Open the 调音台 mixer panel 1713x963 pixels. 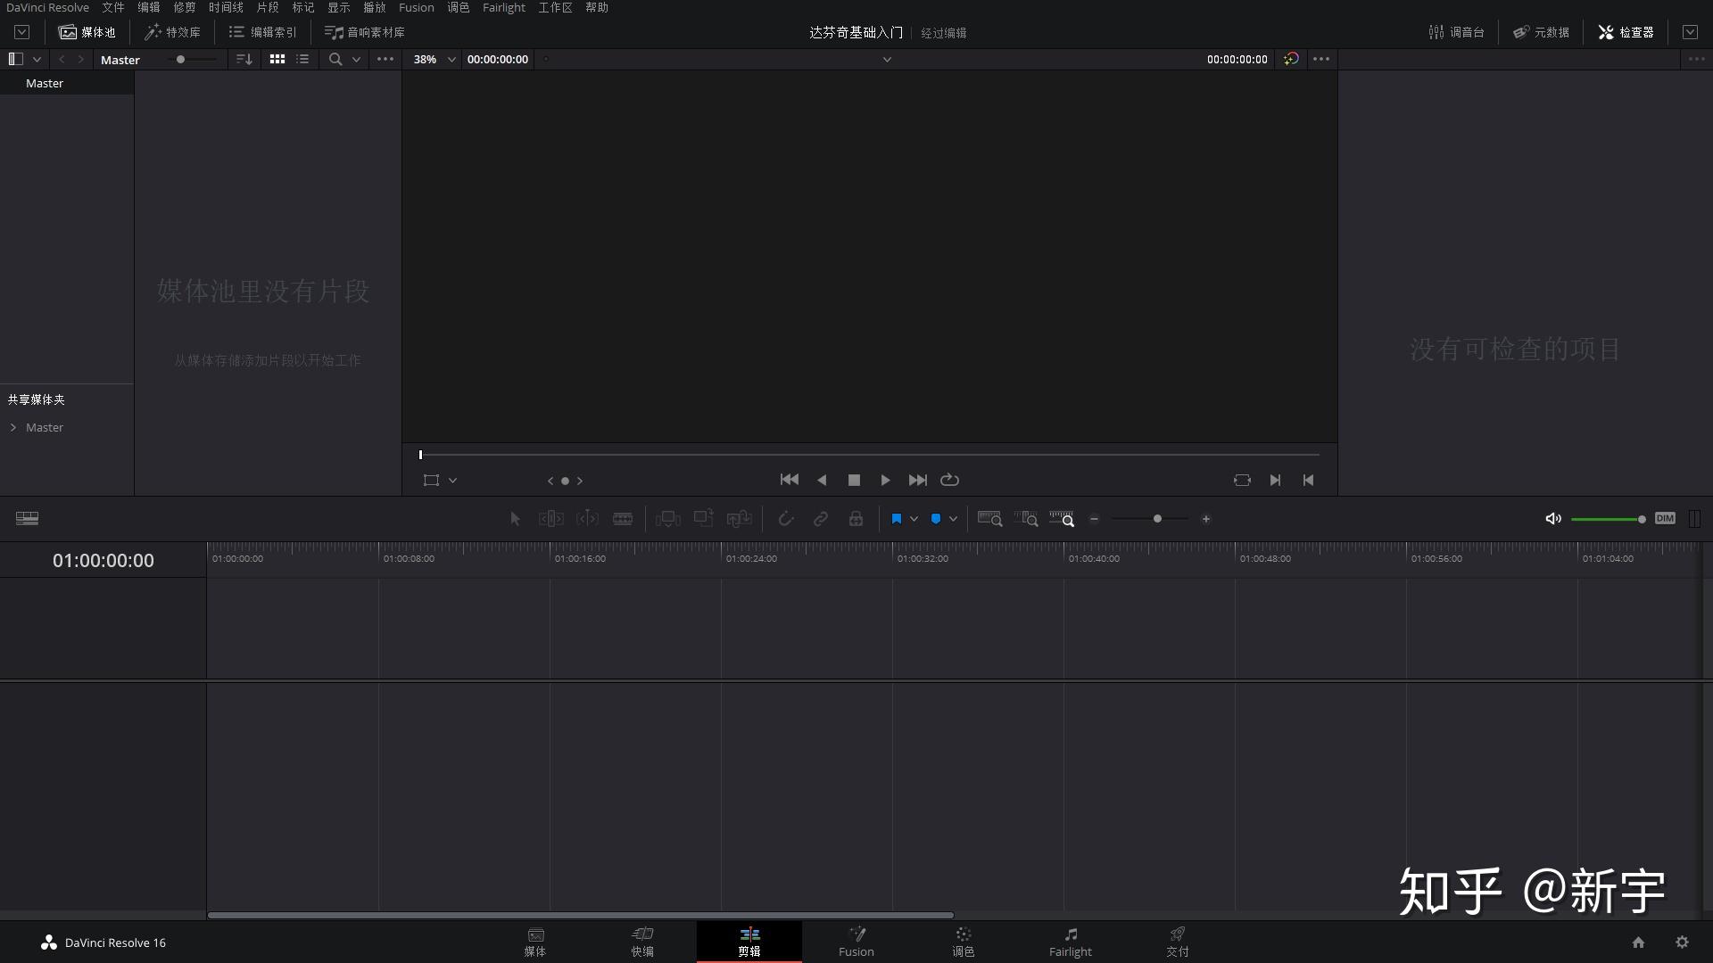[x=1456, y=32]
